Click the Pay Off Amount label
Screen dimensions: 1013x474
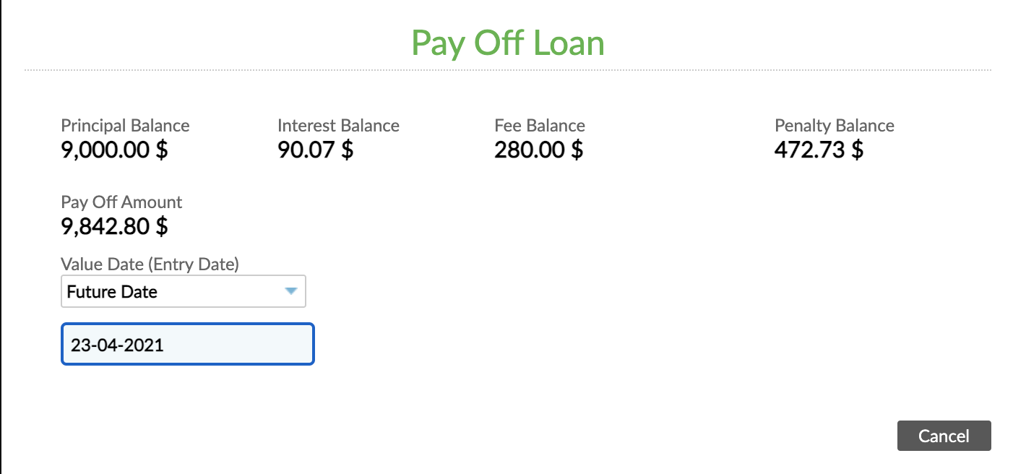coord(121,202)
